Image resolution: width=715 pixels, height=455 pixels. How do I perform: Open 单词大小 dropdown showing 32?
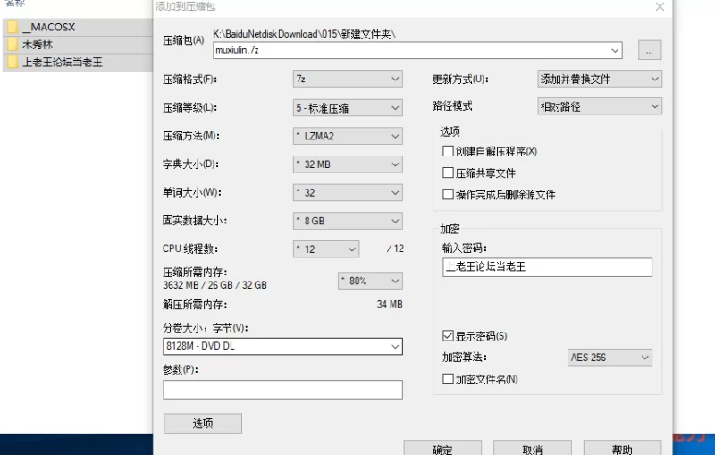[x=348, y=192]
